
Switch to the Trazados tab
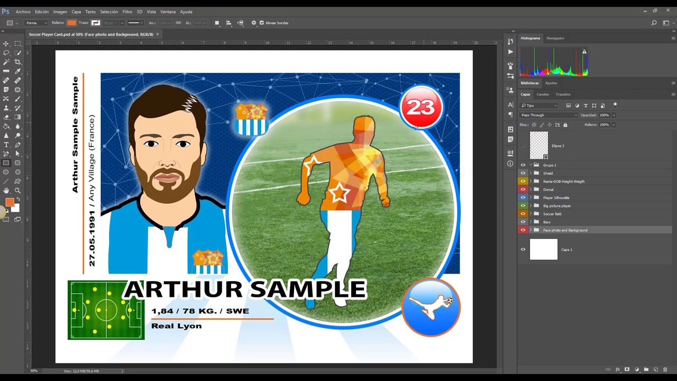[x=563, y=94]
